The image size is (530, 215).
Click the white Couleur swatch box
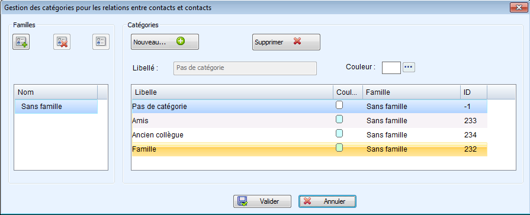coord(391,68)
